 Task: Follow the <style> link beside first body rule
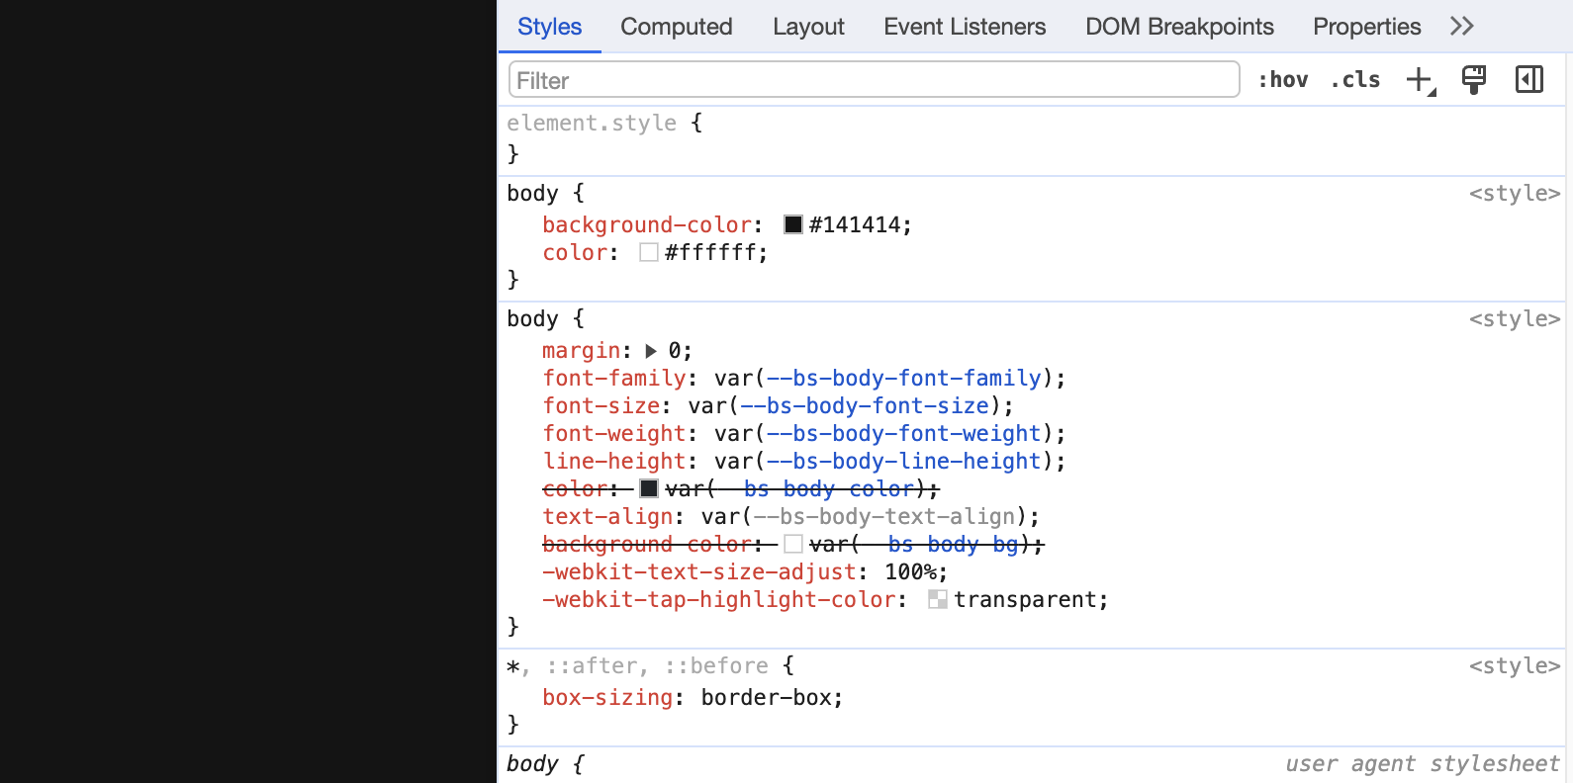point(1515,194)
